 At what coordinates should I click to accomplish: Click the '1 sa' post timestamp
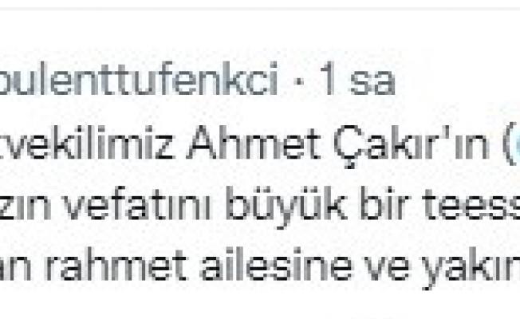[356, 79]
